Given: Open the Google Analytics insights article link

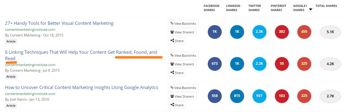Looking at the screenshot, I should pos(82,87).
